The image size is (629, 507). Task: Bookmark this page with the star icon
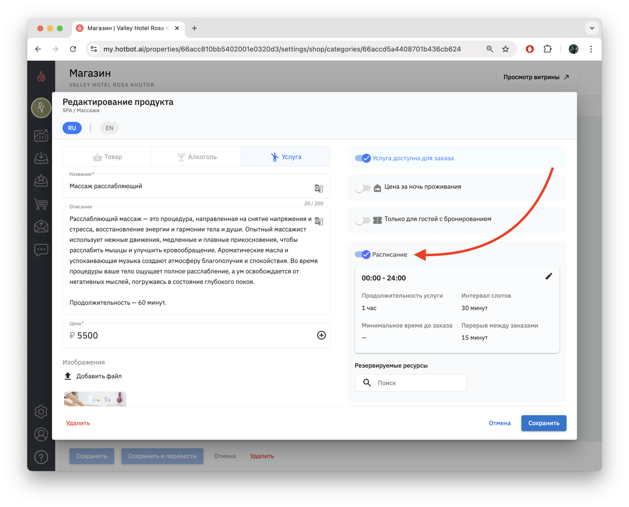[505, 49]
